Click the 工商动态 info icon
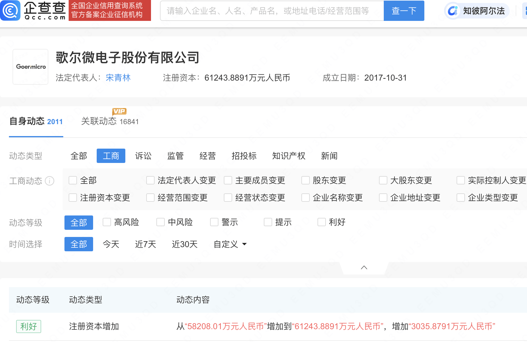 pyautogui.click(x=50, y=181)
